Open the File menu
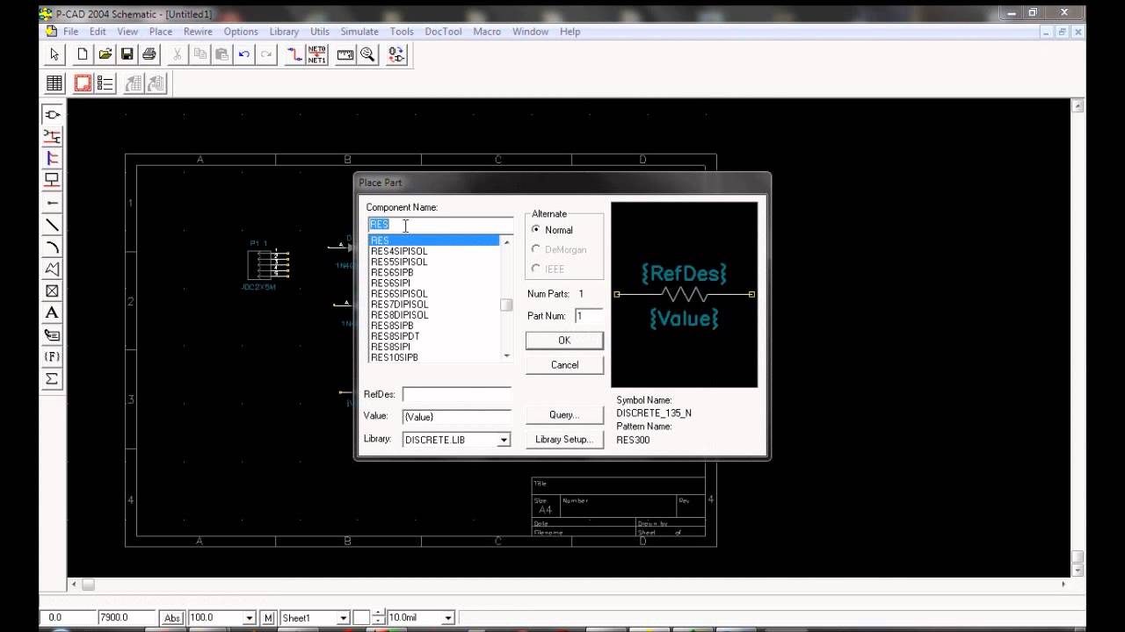 click(x=70, y=32)
